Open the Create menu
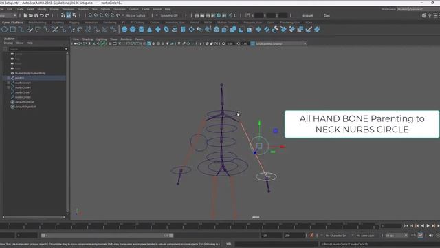 pos(19,9)
